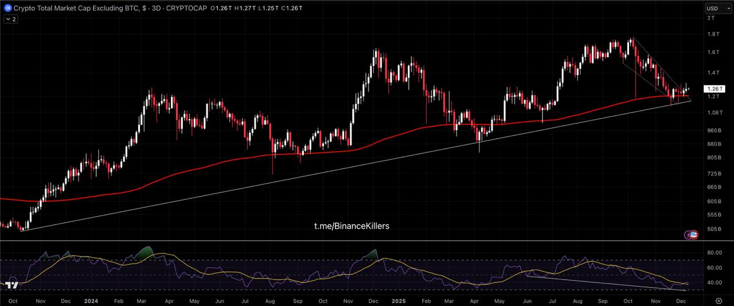Click the 40.00 level on RSI scale

coord(714,283)
